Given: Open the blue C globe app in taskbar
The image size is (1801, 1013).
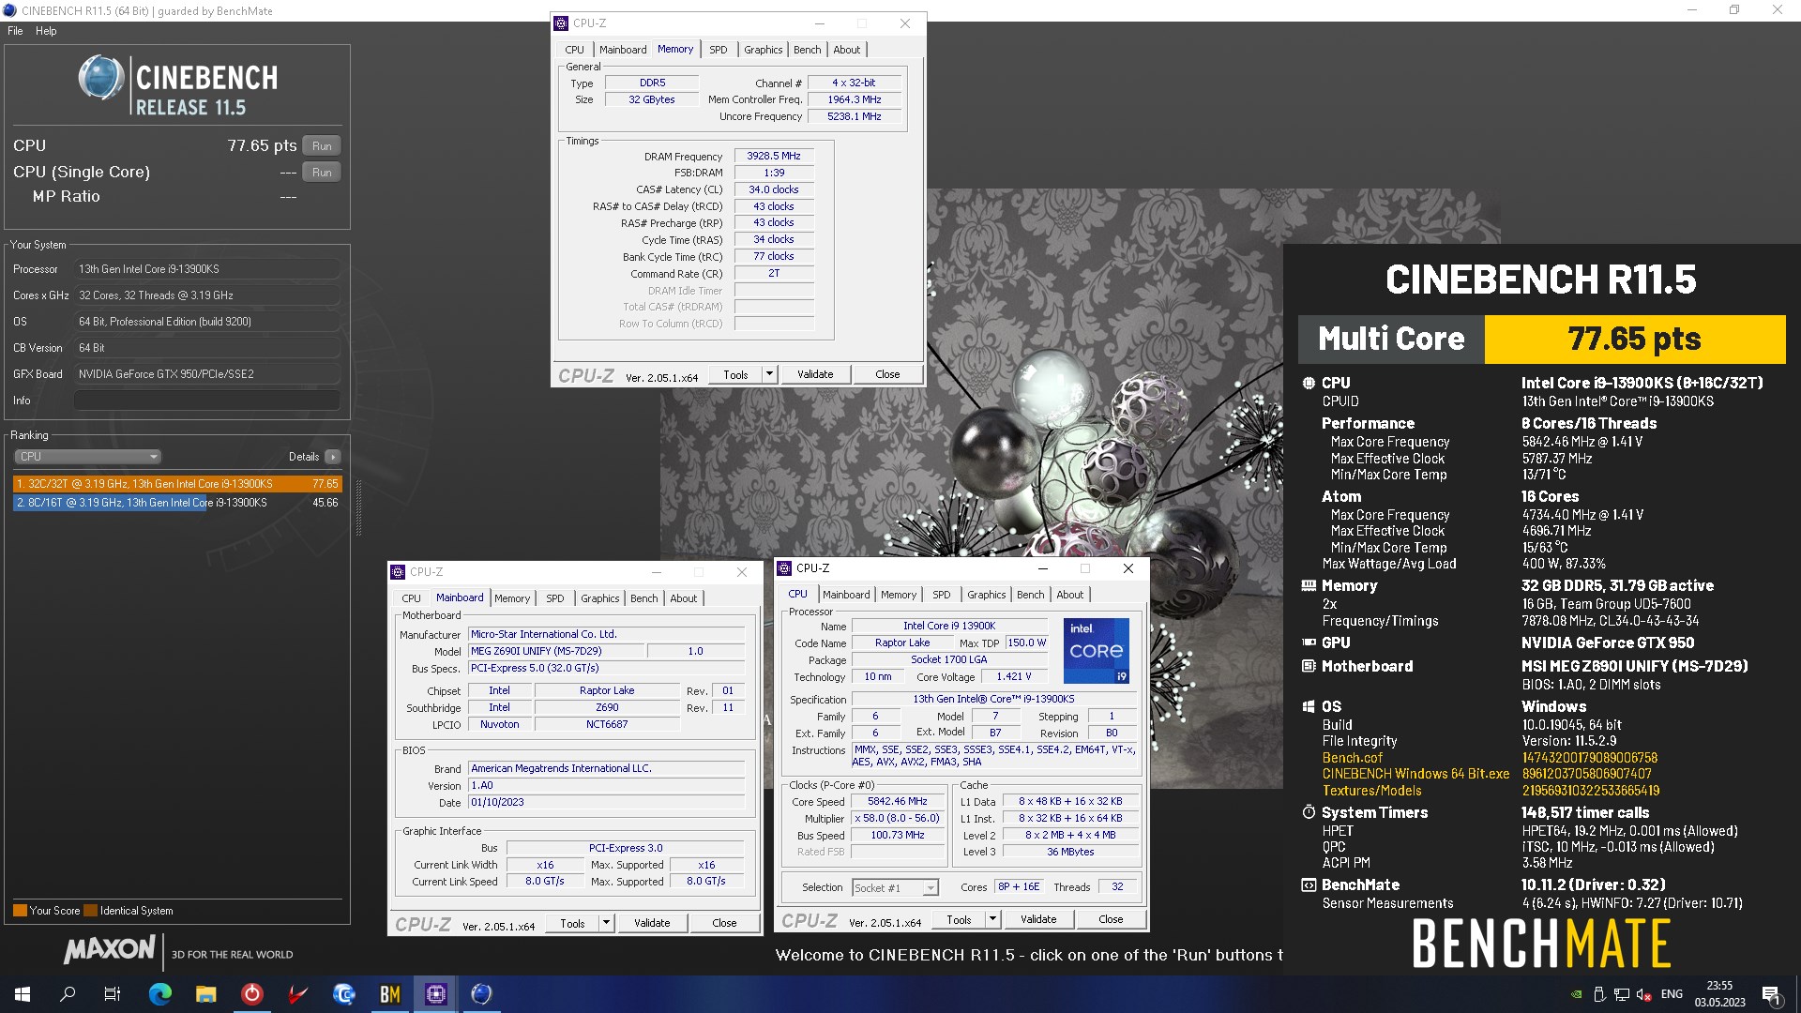Looking at the screenshot, I should pos(344,994).
